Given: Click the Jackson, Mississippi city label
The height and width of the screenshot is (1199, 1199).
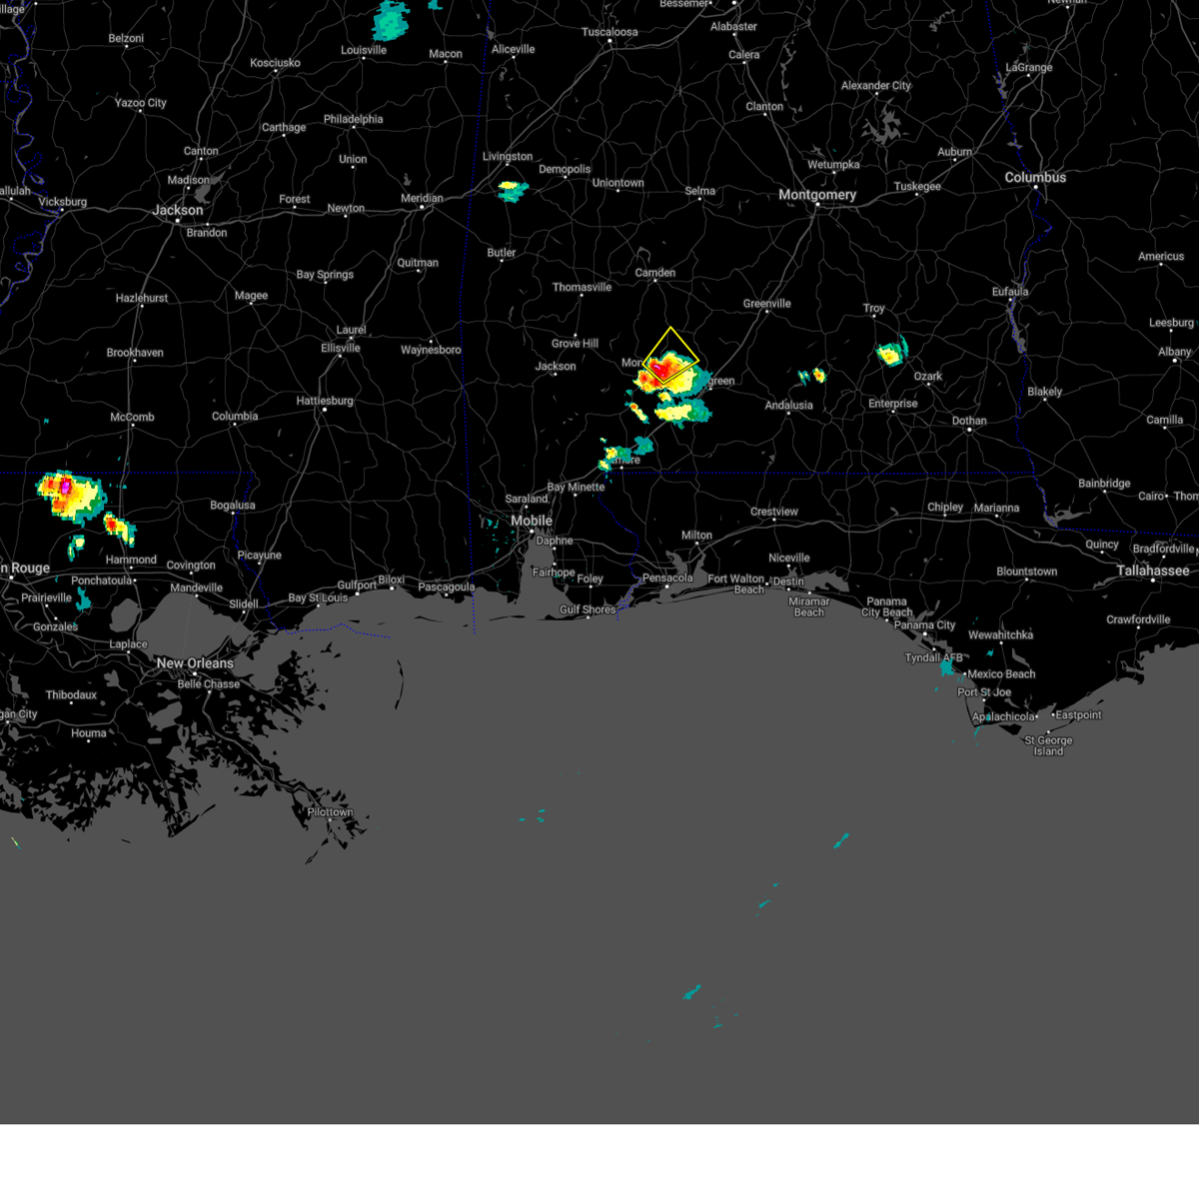Looking at the screenshot, I should [x=178, y=210].
